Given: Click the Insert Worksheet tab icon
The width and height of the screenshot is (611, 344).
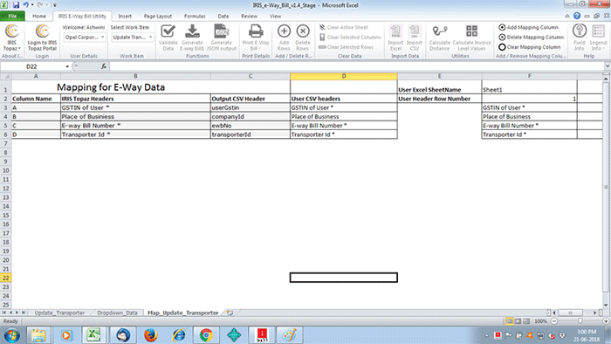Looking at the screenshot, I should (230, 313).
